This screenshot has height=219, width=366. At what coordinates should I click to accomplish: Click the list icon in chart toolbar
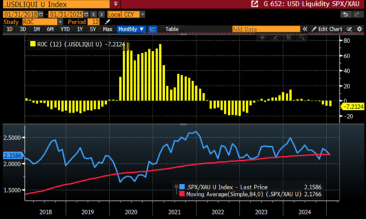pyautogui.click(x=289, y=37)
